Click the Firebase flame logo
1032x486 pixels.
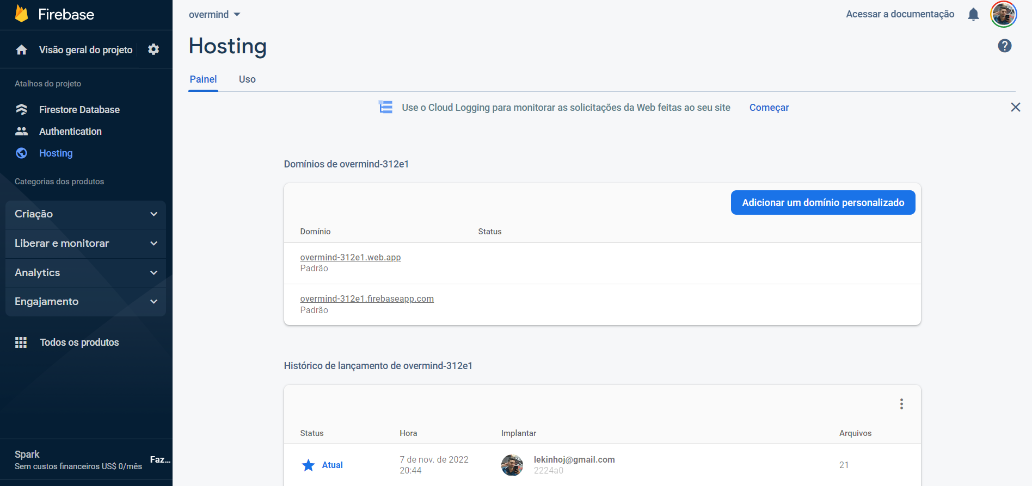coord(21,14)
